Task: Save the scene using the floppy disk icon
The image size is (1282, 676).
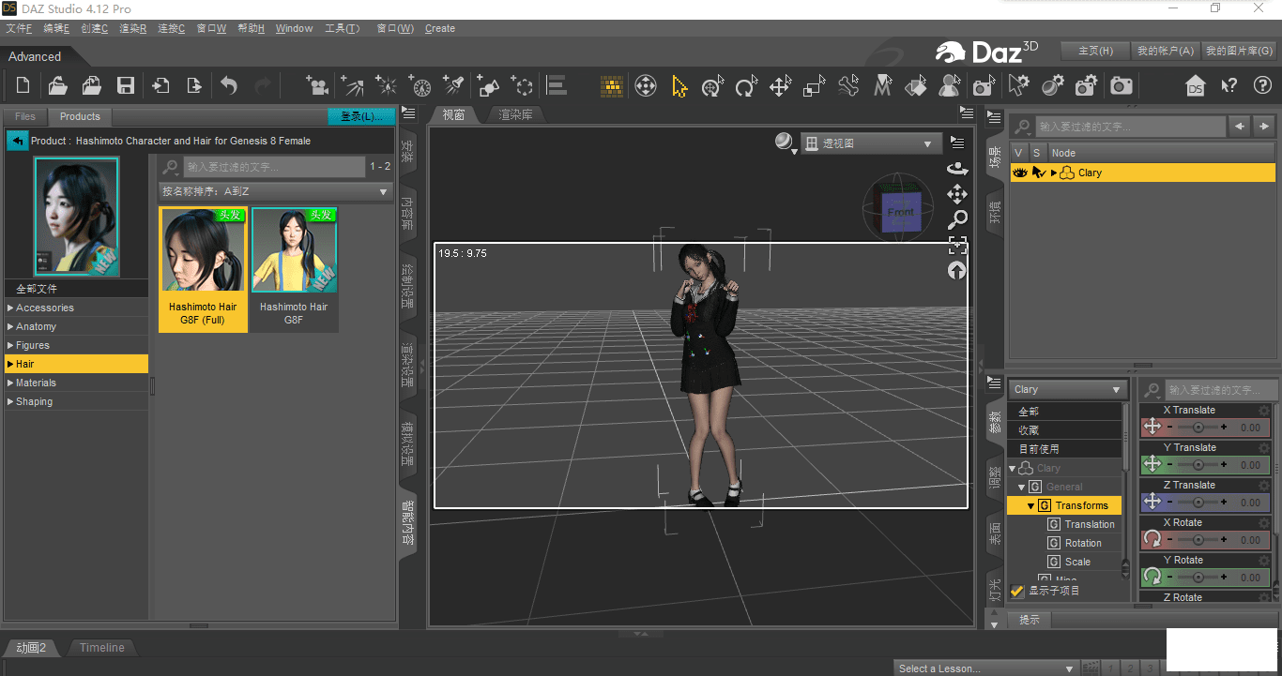Action: (x=125, y=86)
